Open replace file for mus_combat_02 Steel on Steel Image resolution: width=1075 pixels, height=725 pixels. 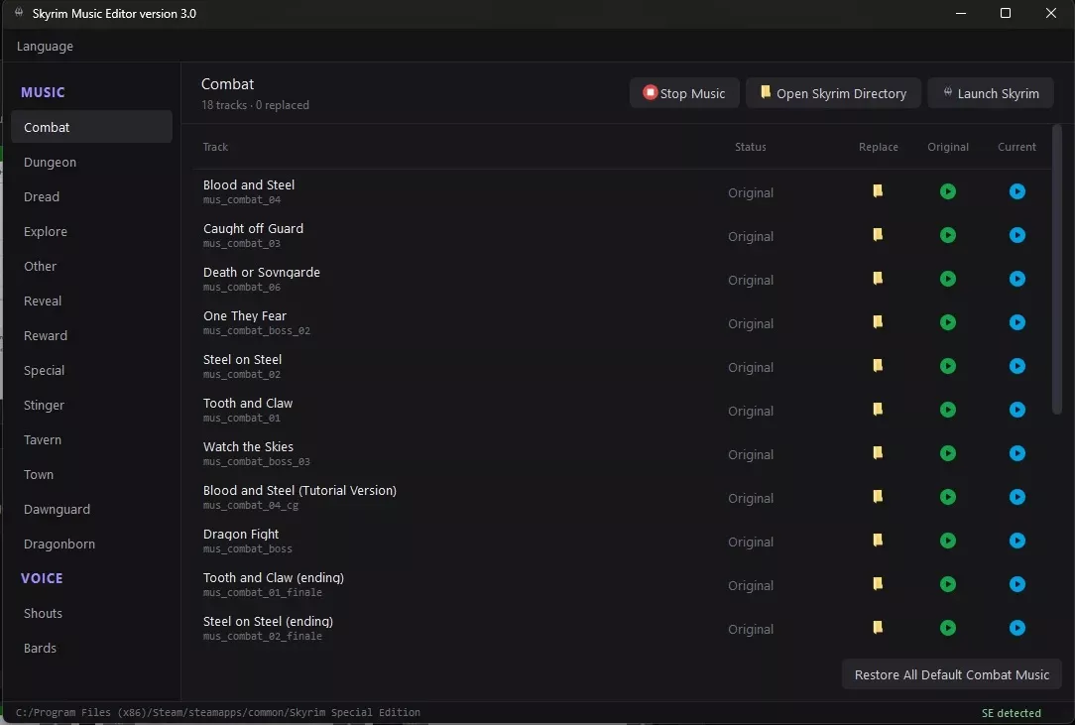click(x=878, y=366)
